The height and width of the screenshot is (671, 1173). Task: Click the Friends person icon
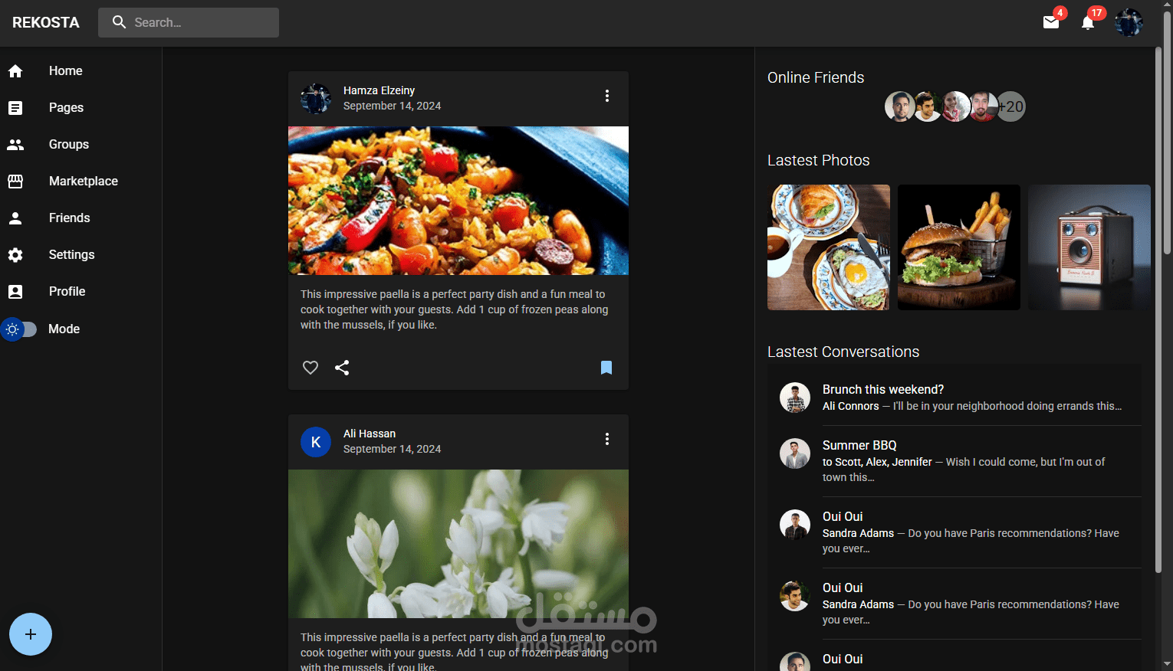(x=15, y=218)
